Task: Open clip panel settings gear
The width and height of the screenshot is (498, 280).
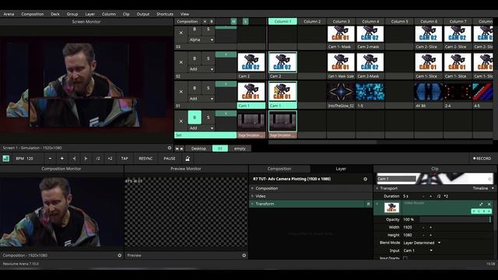Action: (489, 179)
